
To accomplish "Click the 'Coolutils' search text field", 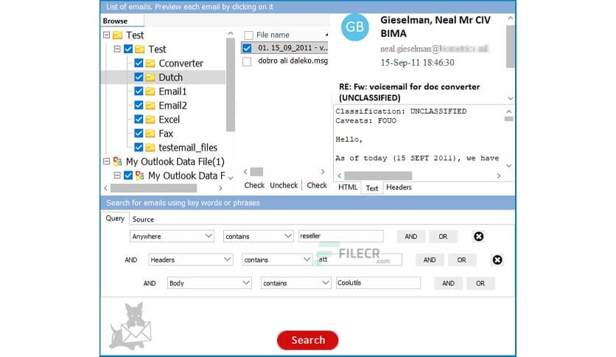I will (x=378, y=283).
